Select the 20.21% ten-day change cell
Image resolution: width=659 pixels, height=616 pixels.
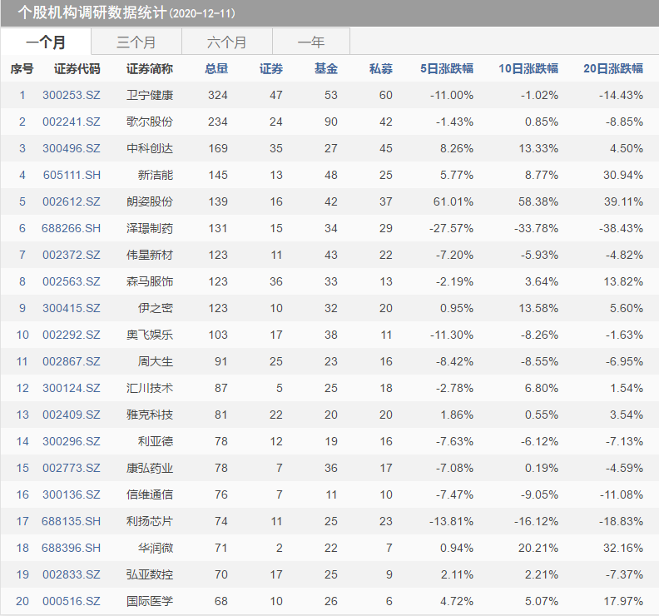coord(538,548)
